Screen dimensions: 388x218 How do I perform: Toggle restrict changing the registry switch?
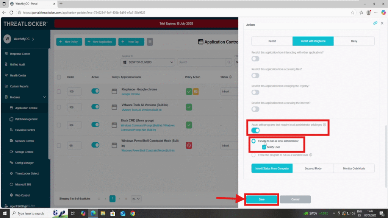point(255,92)
